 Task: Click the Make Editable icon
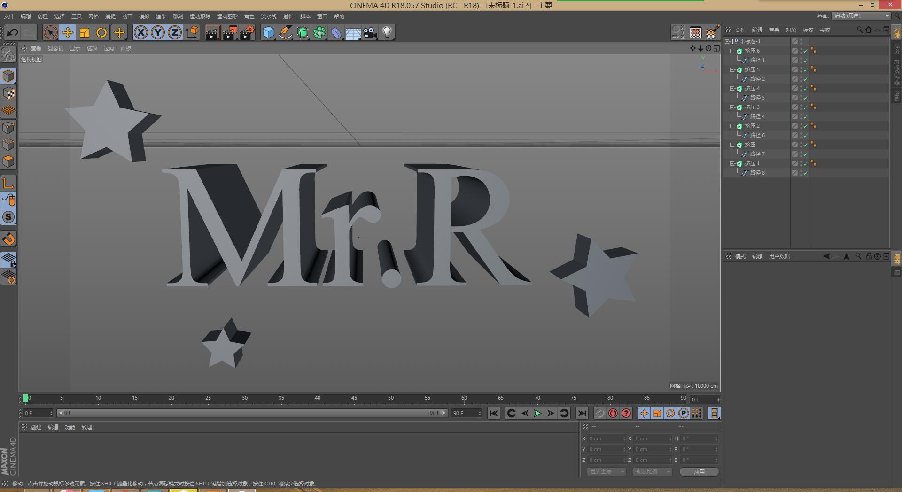point(8,55)
